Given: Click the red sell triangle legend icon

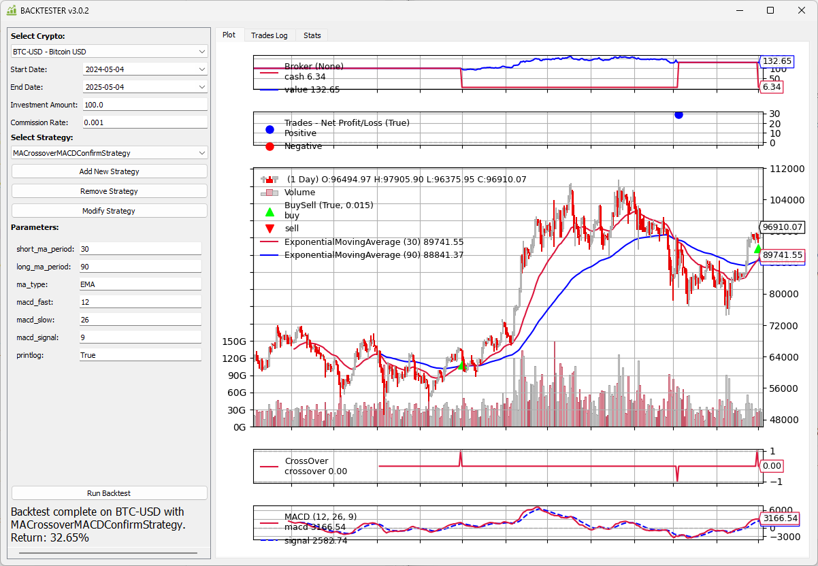Looking at the screenshot, I should coord(269,229).
